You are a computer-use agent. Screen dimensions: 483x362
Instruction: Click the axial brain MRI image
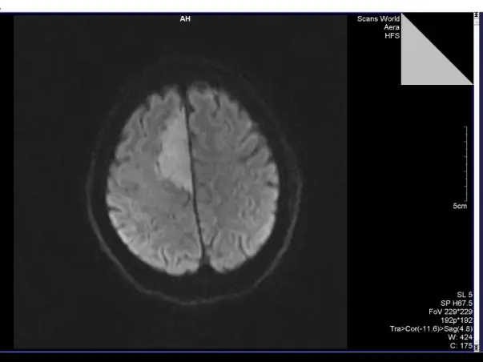pos(180,182)
